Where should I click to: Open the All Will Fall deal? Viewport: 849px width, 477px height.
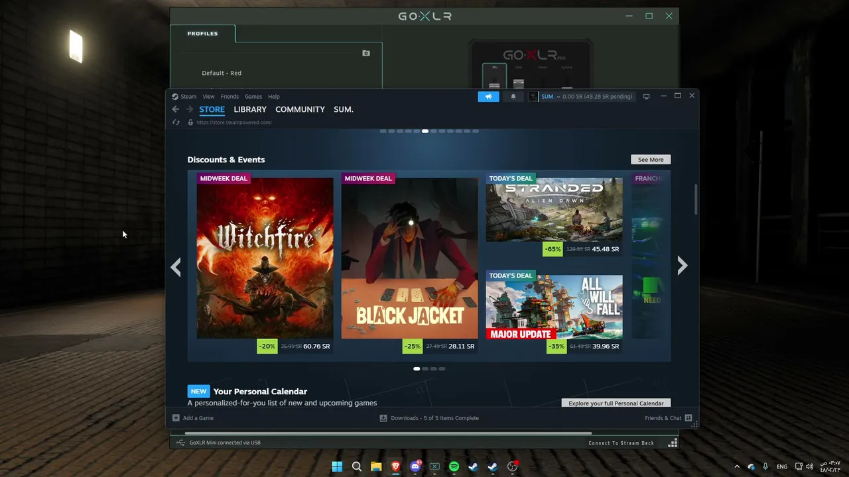(x=554, y=307)
